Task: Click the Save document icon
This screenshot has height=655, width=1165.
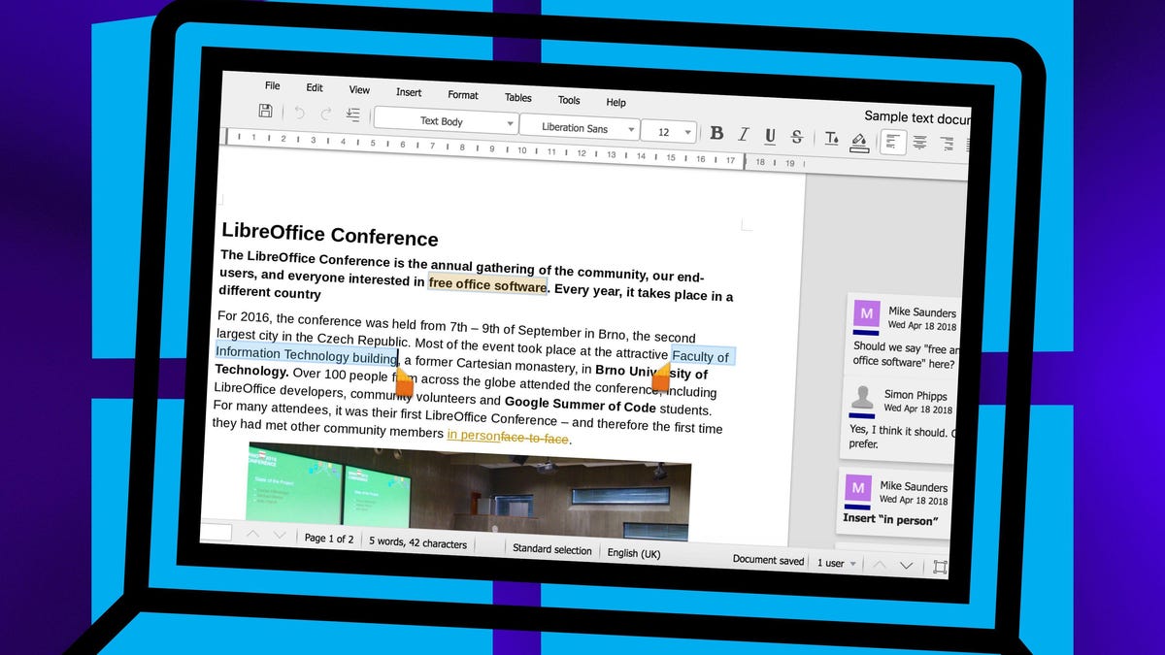Action: coord(265,112)
